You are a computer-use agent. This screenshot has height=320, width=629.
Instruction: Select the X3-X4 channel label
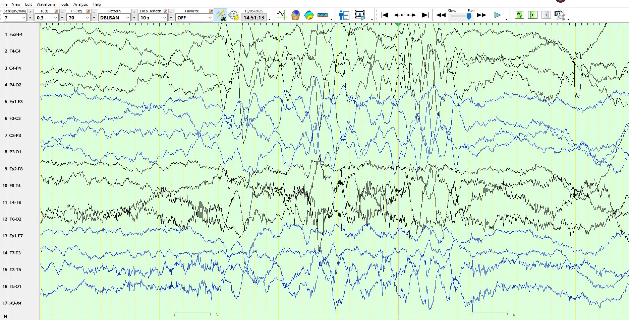point(15,303)
